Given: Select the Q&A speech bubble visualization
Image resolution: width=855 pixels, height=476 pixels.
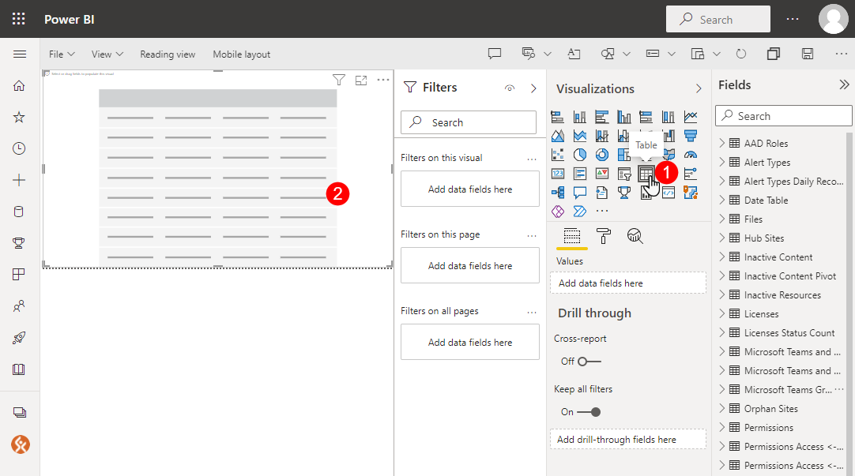Looking at the screenshot, I should pyautogui.click(x=580, y=193).
